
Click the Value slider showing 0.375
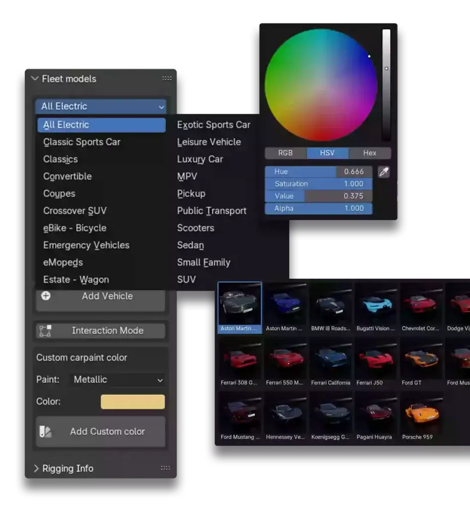pyautogui.click(x=319, y=196)
